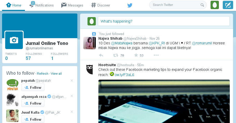Open pepatah profile name
This screenshot has width=236, height=123.
click(x=28, y=81)
